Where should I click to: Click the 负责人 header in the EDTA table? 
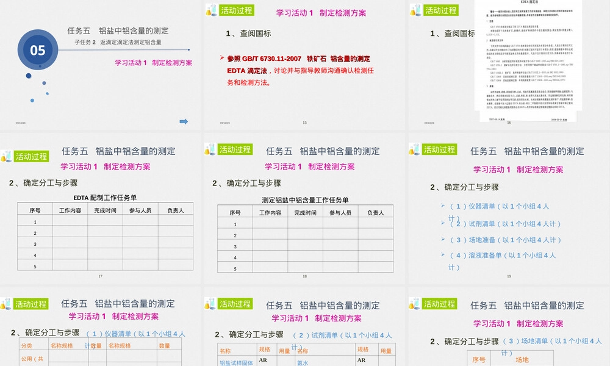pyautogui.click(x=176, y=210)
